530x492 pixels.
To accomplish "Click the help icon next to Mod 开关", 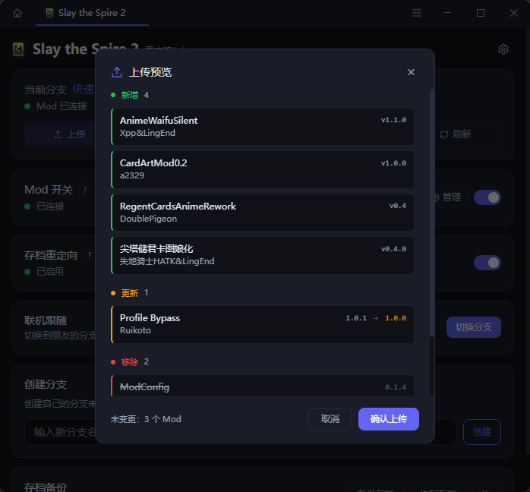I will click(x=85, y=191).
